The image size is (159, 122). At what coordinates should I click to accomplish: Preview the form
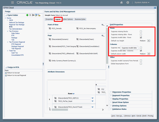(x=151, y=116)
